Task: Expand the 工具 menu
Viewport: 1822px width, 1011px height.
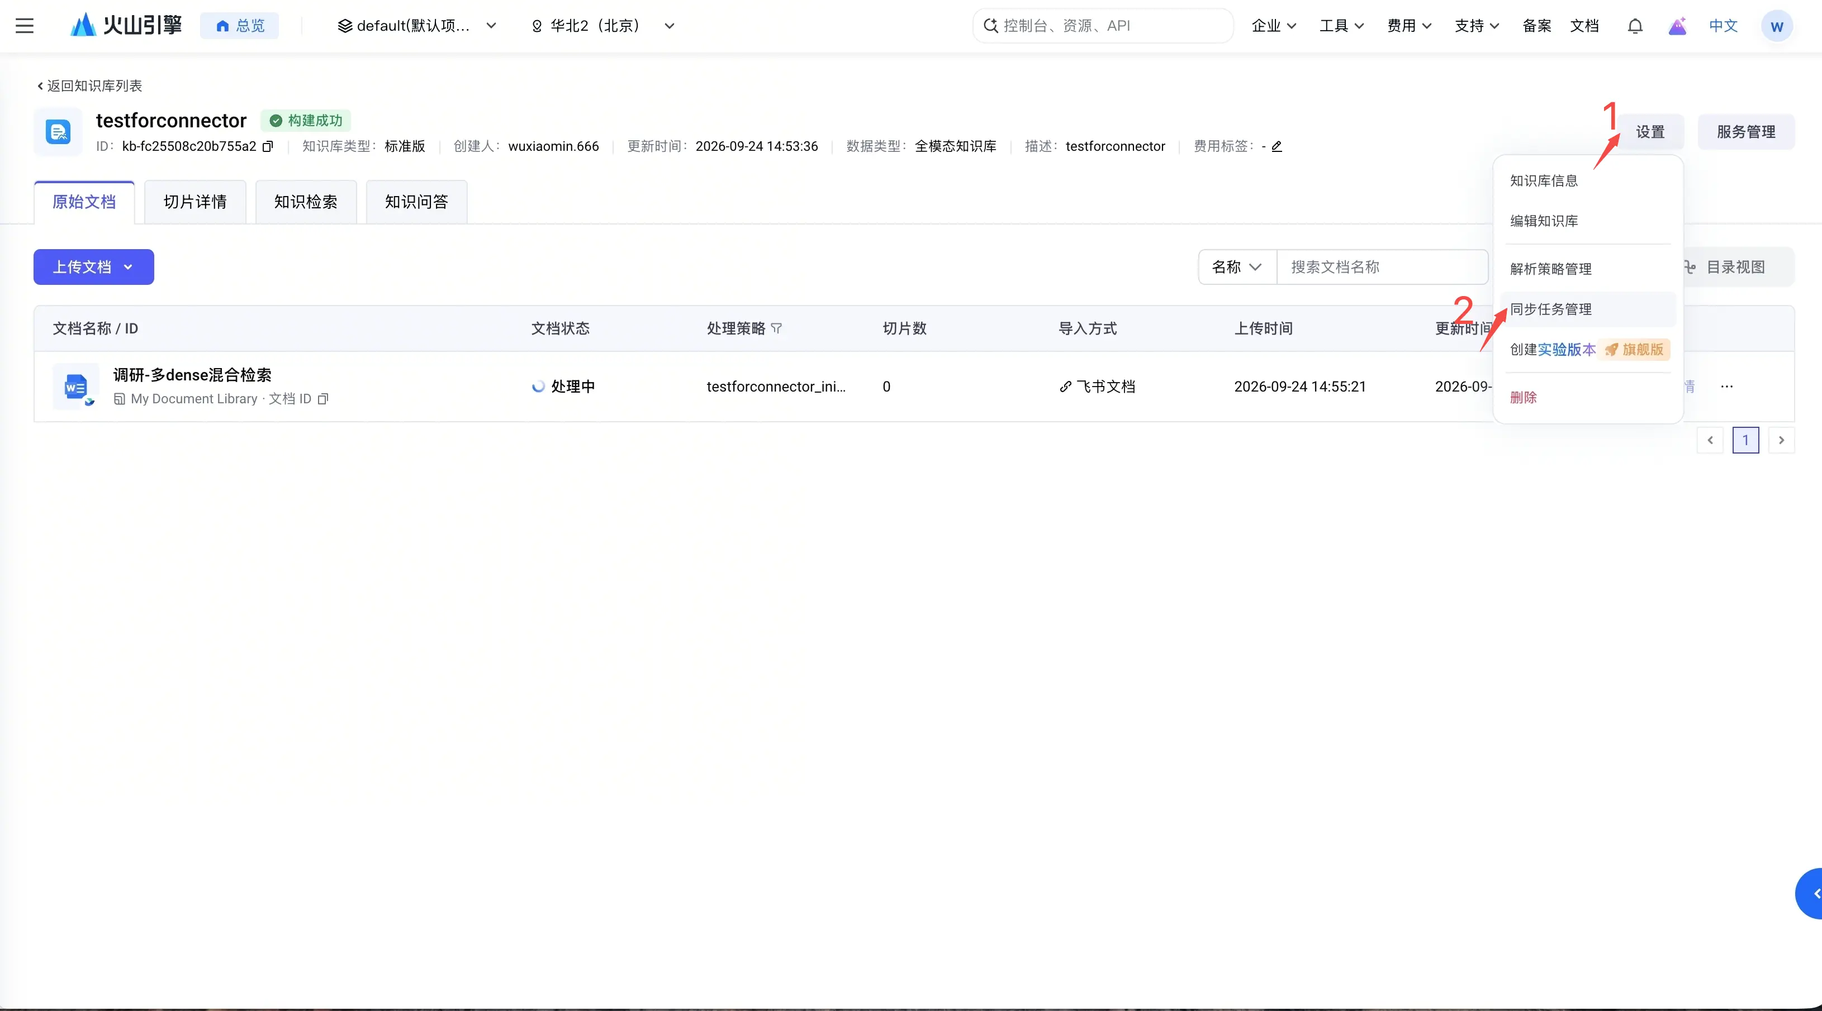Action: click(x=1341, y=26)
